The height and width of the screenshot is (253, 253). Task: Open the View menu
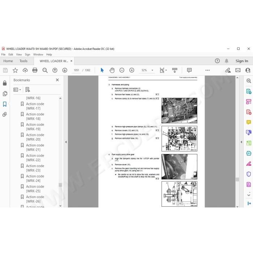19,55
